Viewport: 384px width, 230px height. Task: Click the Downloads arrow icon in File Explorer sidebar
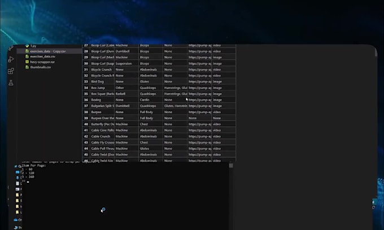(x=18, y=178)
